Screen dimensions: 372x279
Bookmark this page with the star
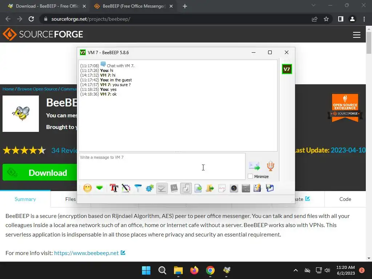326,19
